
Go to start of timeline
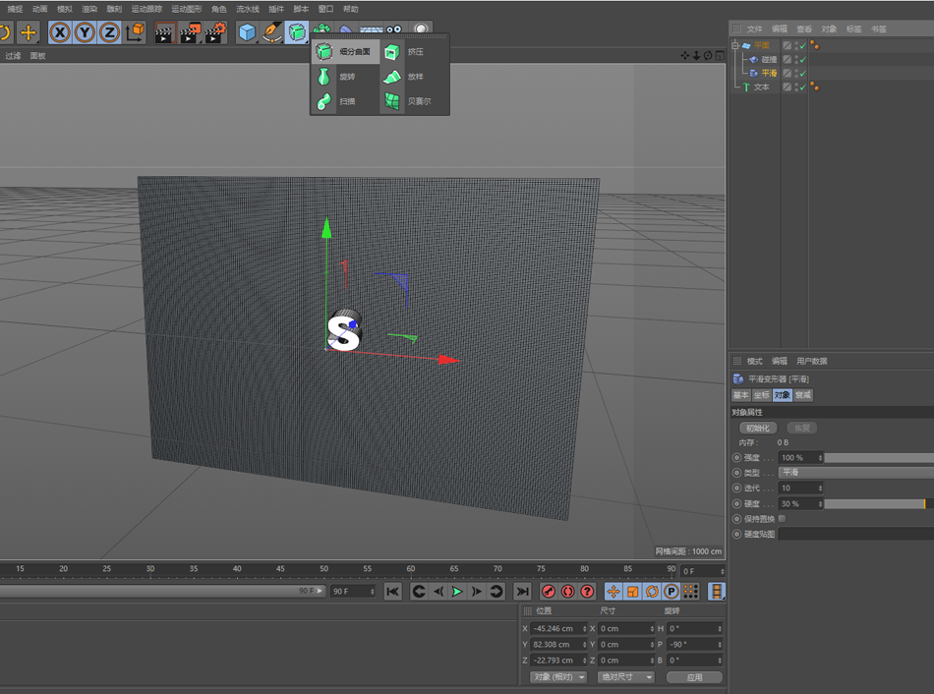(392, 592)
